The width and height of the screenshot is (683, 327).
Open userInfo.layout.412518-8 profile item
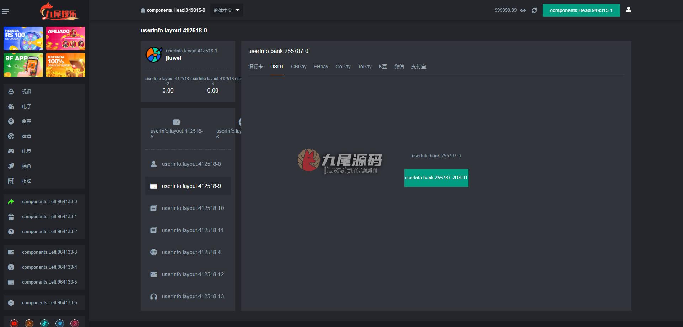click(188, 164)
